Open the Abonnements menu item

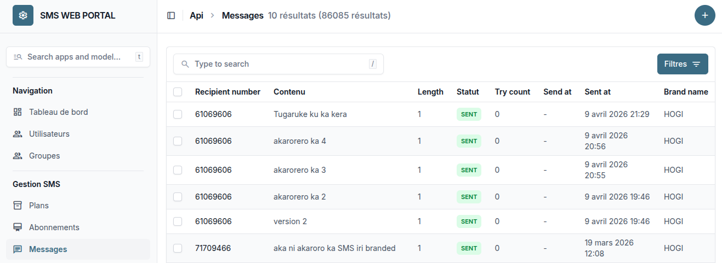point(78,227)
